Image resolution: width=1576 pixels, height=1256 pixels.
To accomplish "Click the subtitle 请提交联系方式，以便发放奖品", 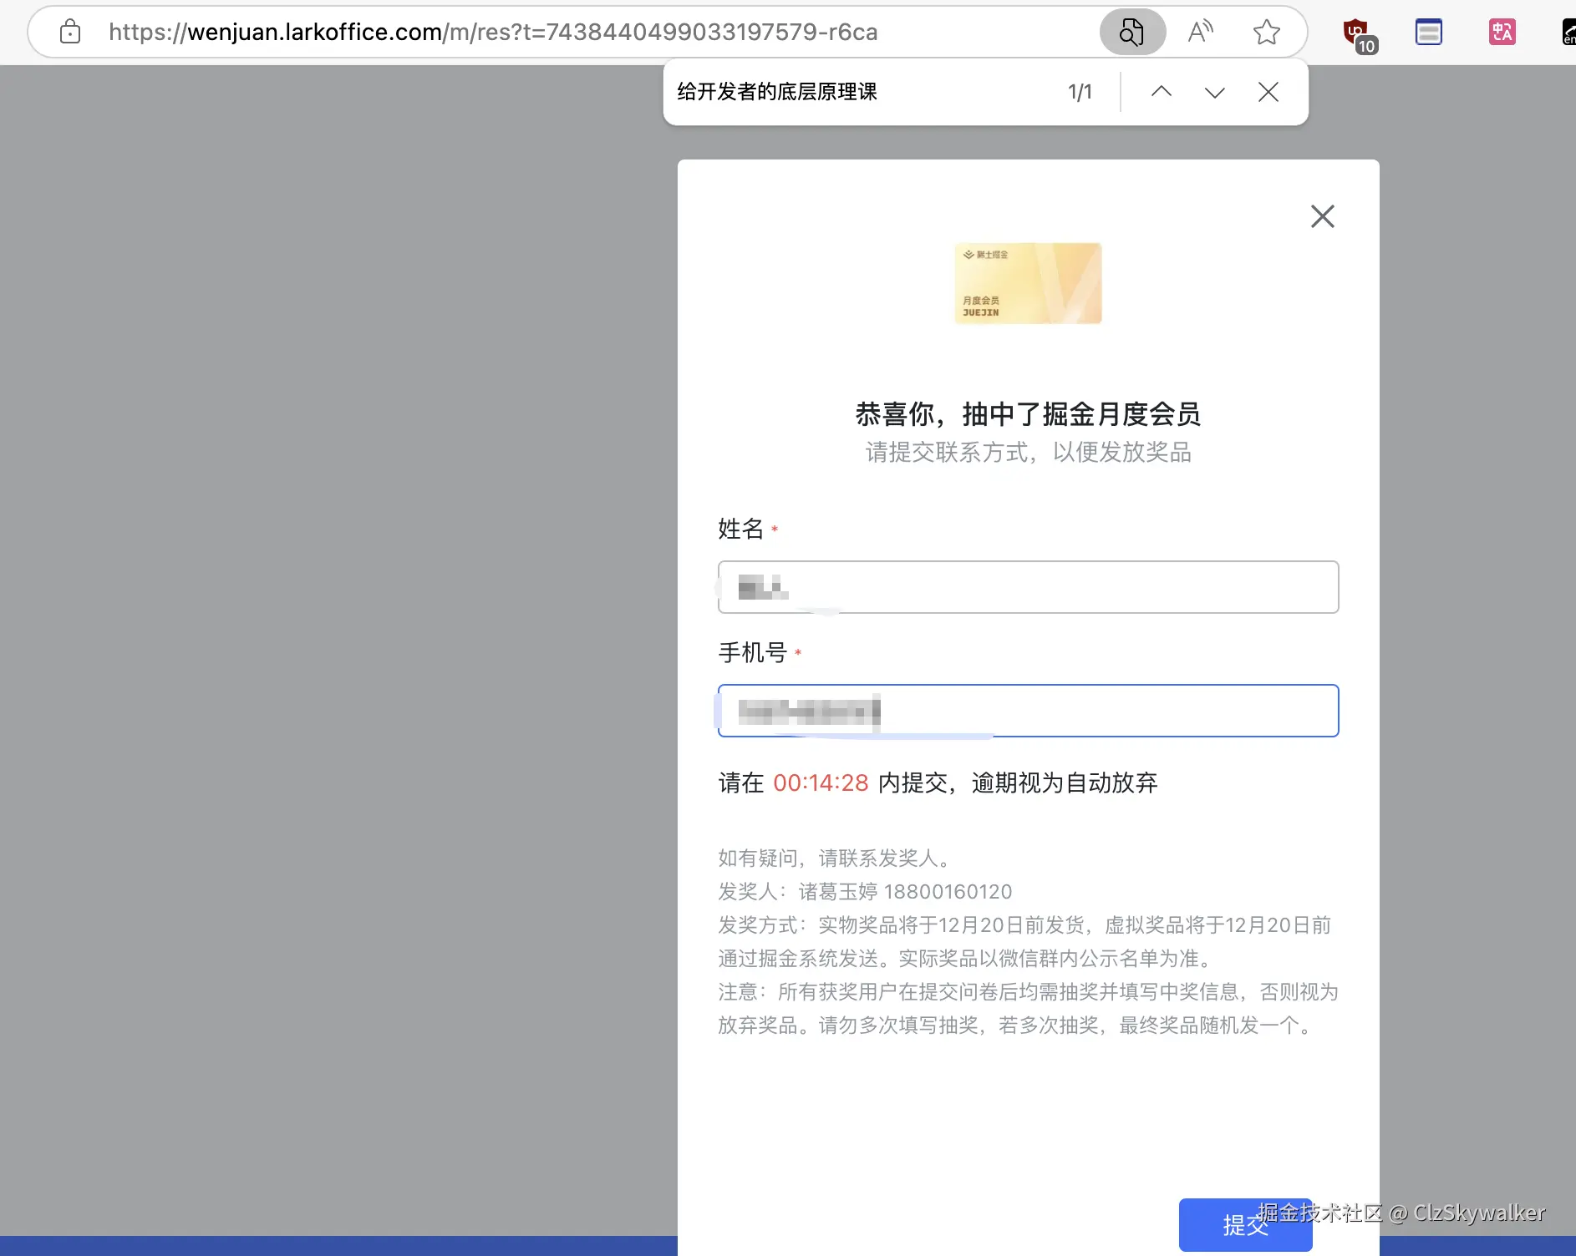I will point(1028,452).
